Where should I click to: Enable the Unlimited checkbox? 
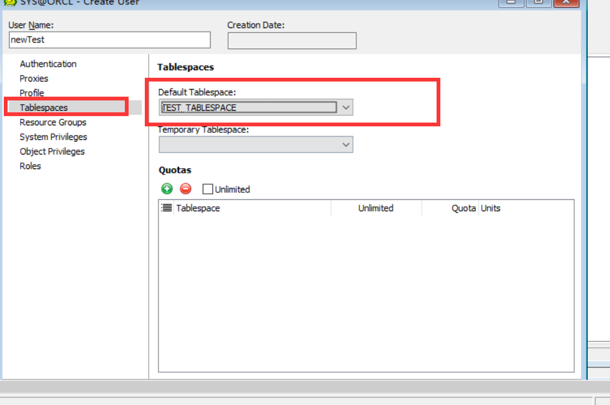click(x=207, y=190)
